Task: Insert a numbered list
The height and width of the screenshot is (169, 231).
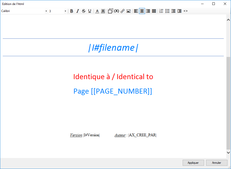Action: click(161, 11)
